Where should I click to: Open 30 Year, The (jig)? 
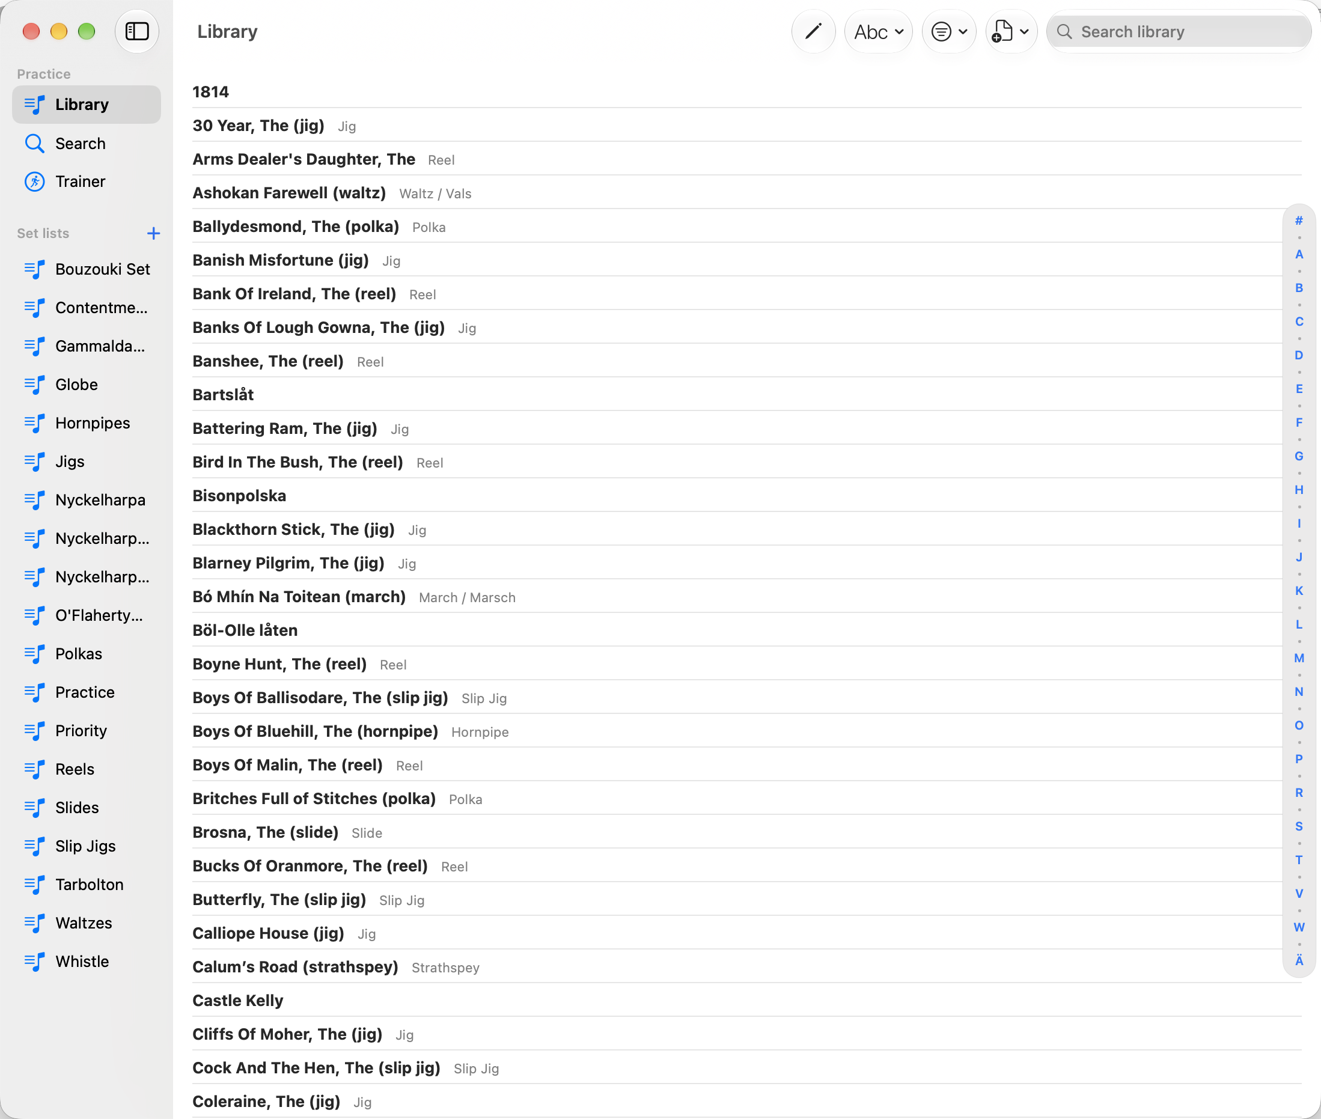pyautogui.click(x=747, y=126)
